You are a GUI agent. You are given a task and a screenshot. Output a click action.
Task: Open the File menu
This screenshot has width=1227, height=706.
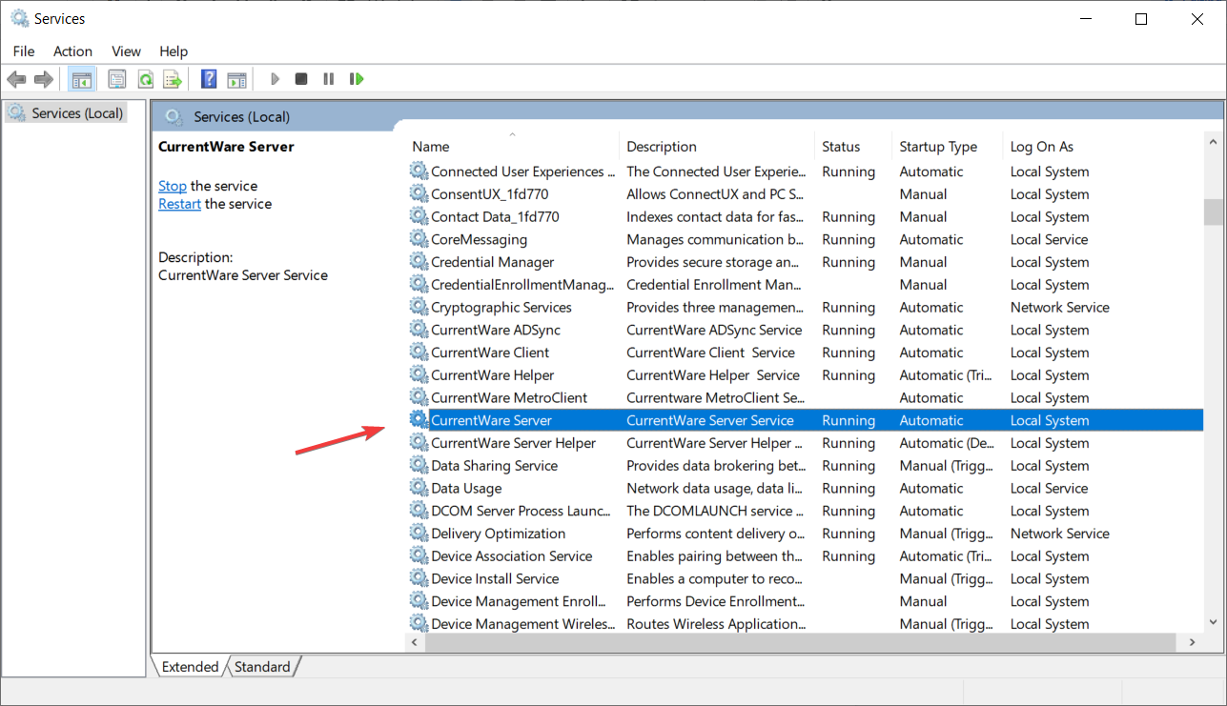click(x=24, y=51)
